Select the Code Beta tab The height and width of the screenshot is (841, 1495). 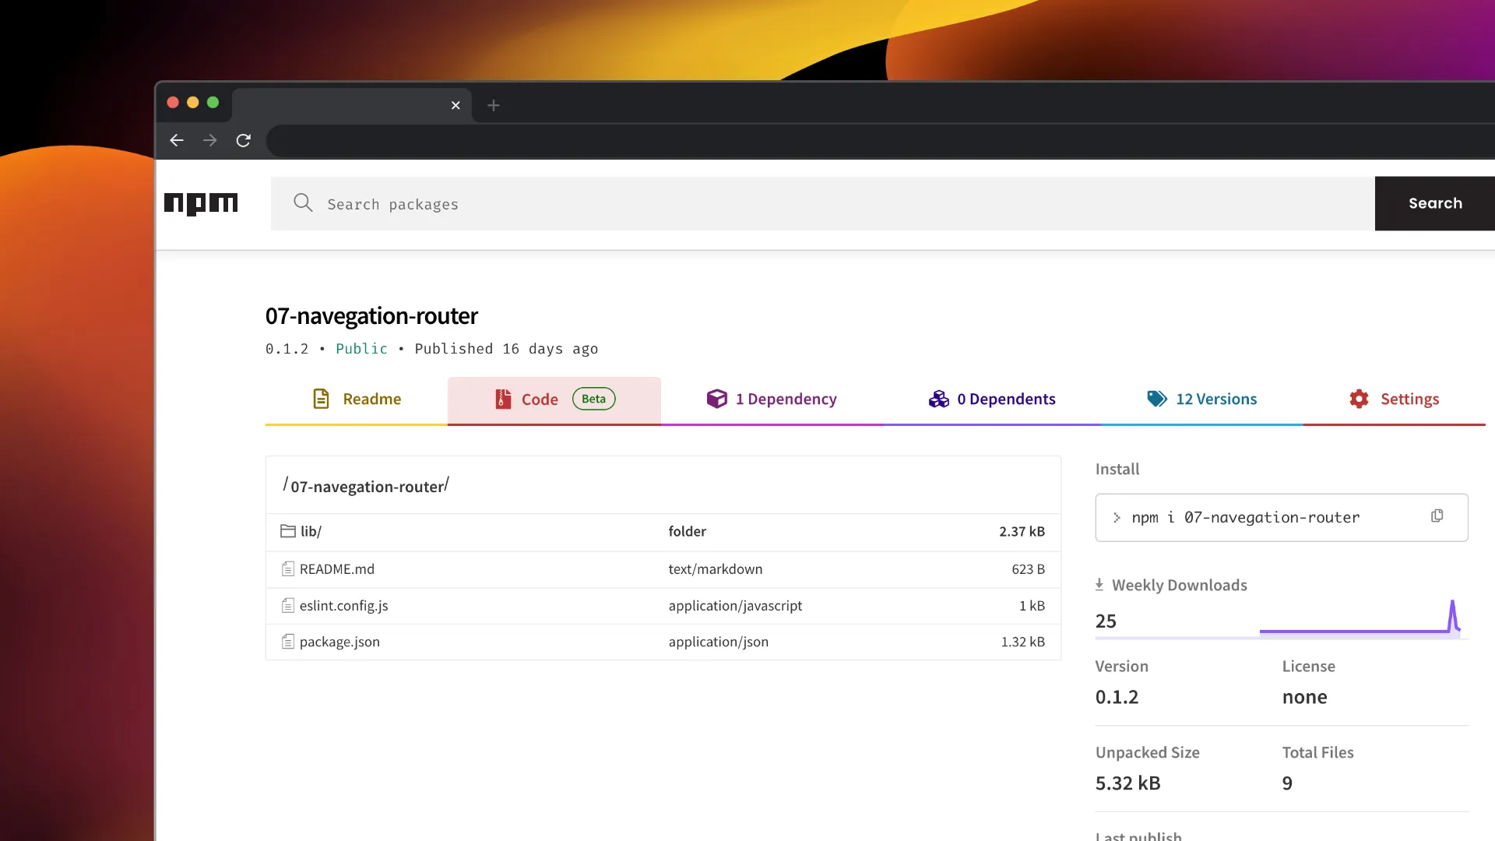(554, 399)
